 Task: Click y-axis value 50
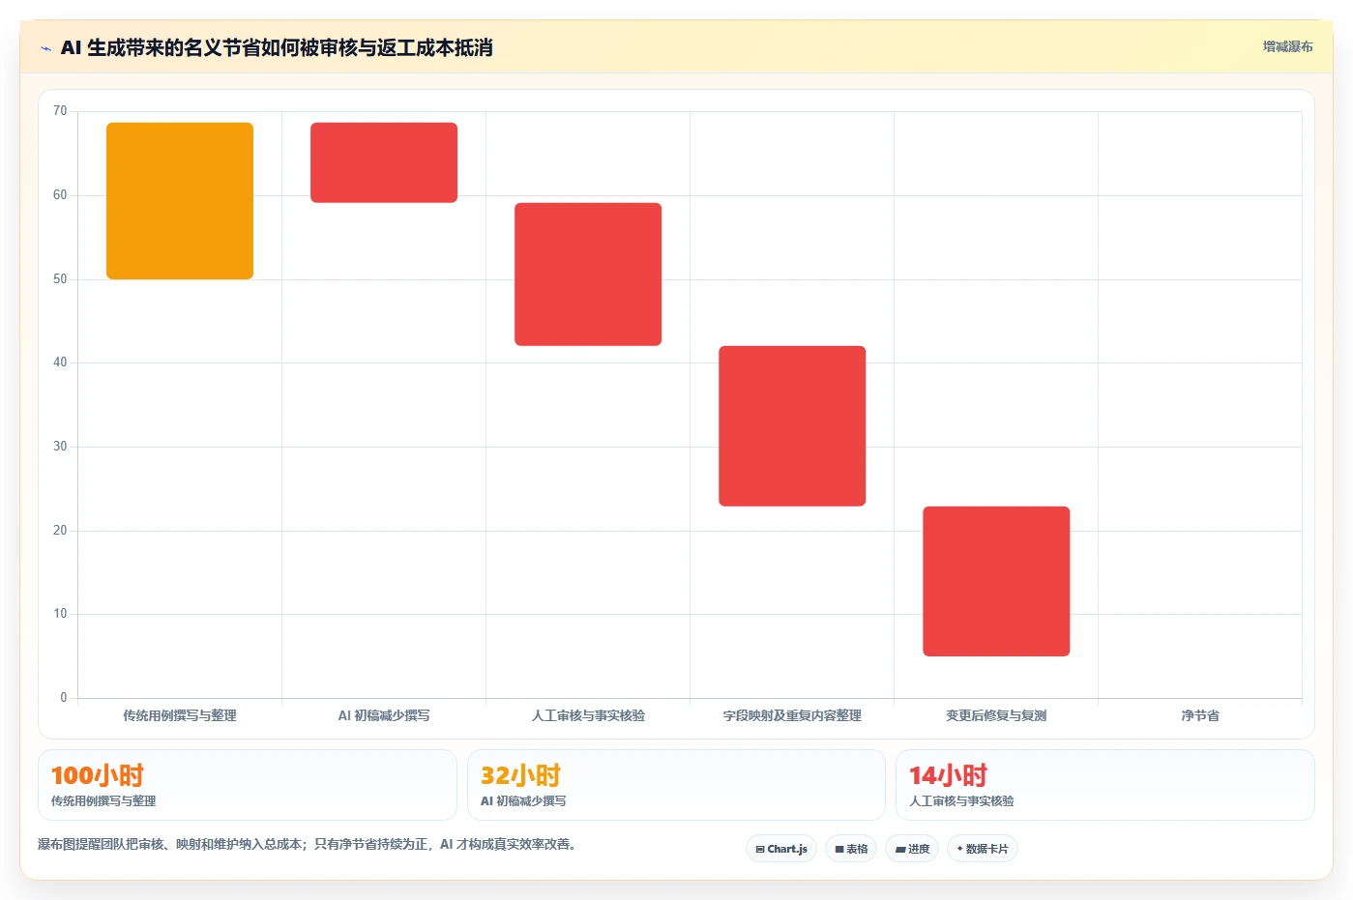[60, 279]
